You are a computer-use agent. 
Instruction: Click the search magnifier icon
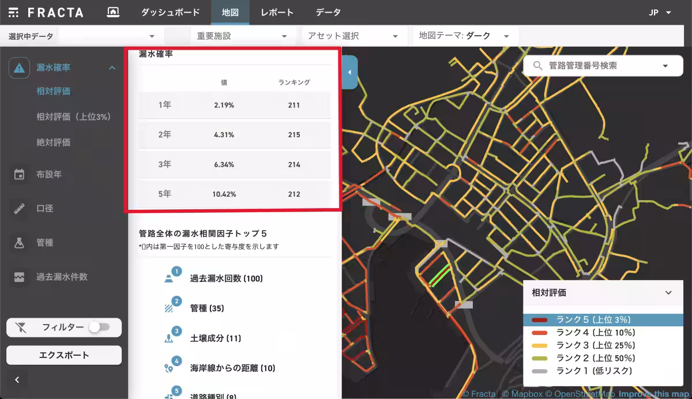pos(538,66)
